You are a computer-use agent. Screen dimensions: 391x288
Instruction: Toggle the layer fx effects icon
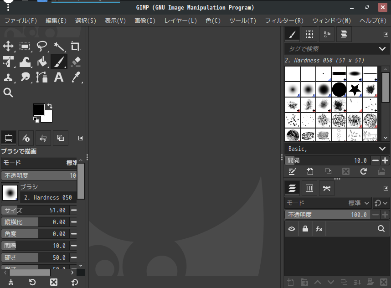[x=319, y=229]
